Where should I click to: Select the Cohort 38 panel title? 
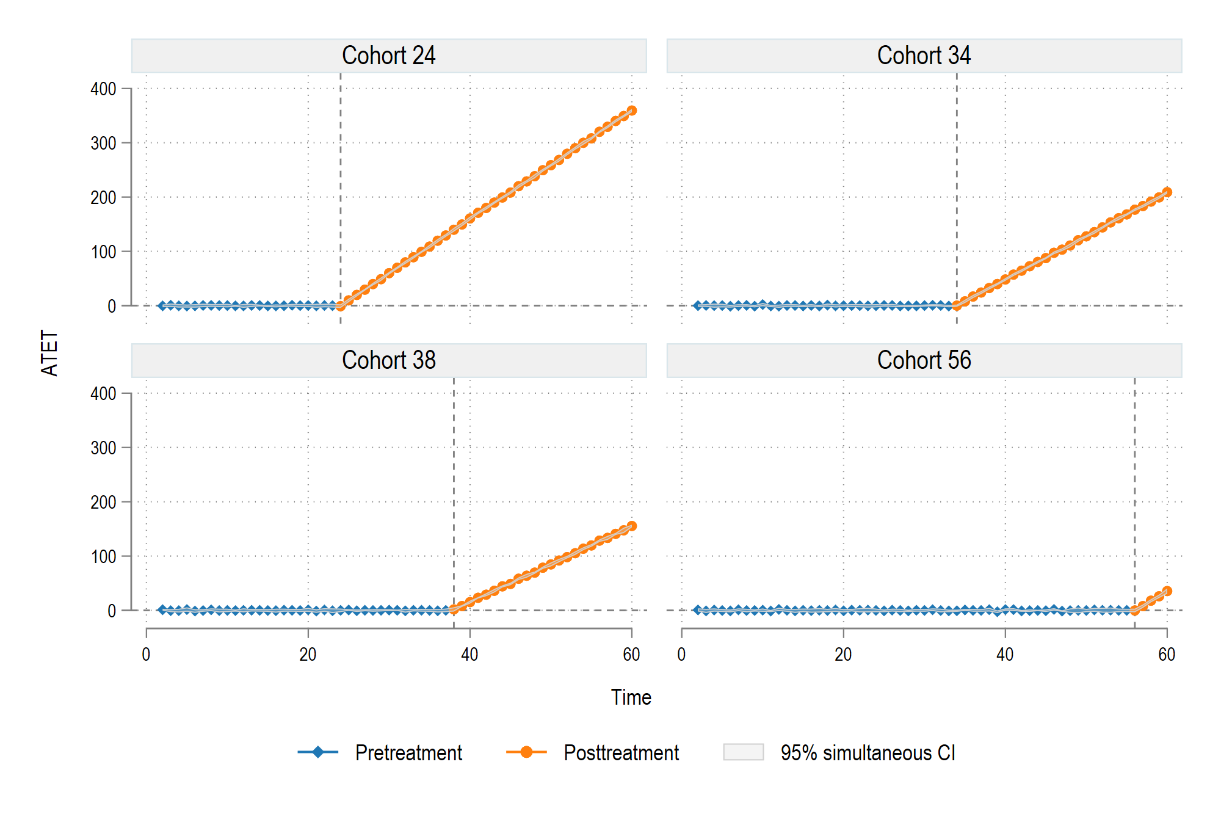pyautogui.click(x=389, y=360)
